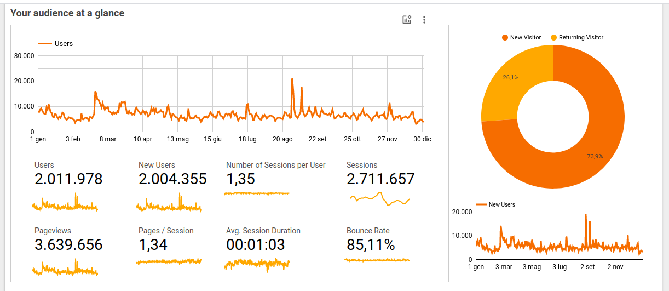
Task: Click the chart explore icon above Users chart
Action: pos(407,20)
